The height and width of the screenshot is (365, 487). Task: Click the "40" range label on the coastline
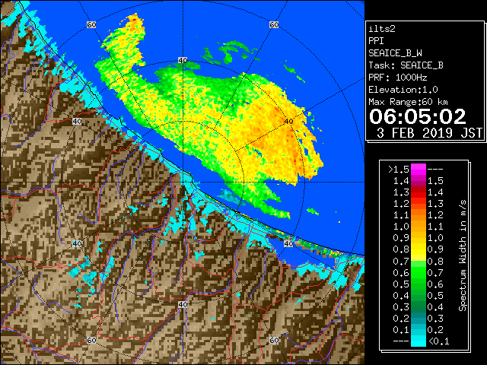coord(289,243)
